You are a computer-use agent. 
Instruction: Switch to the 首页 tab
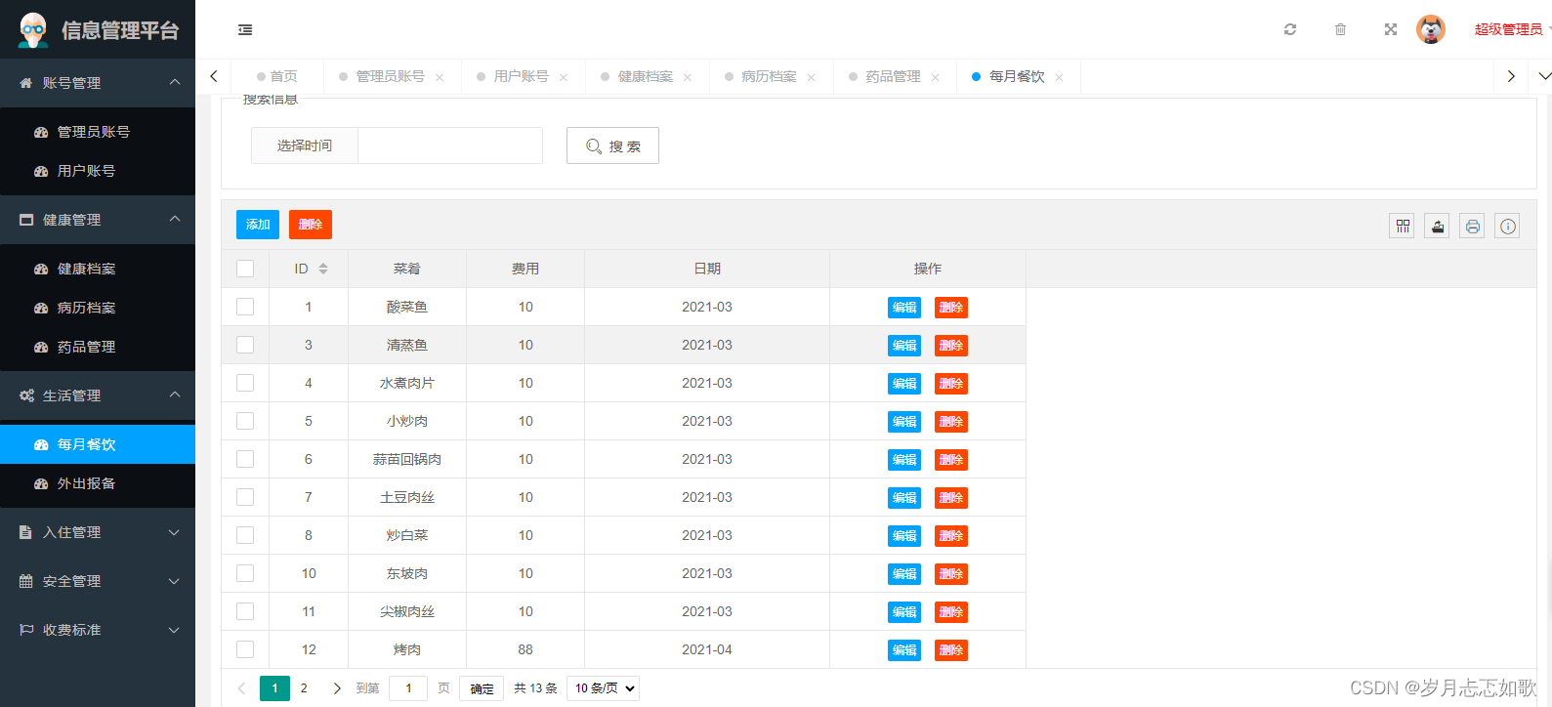(277, 76)
